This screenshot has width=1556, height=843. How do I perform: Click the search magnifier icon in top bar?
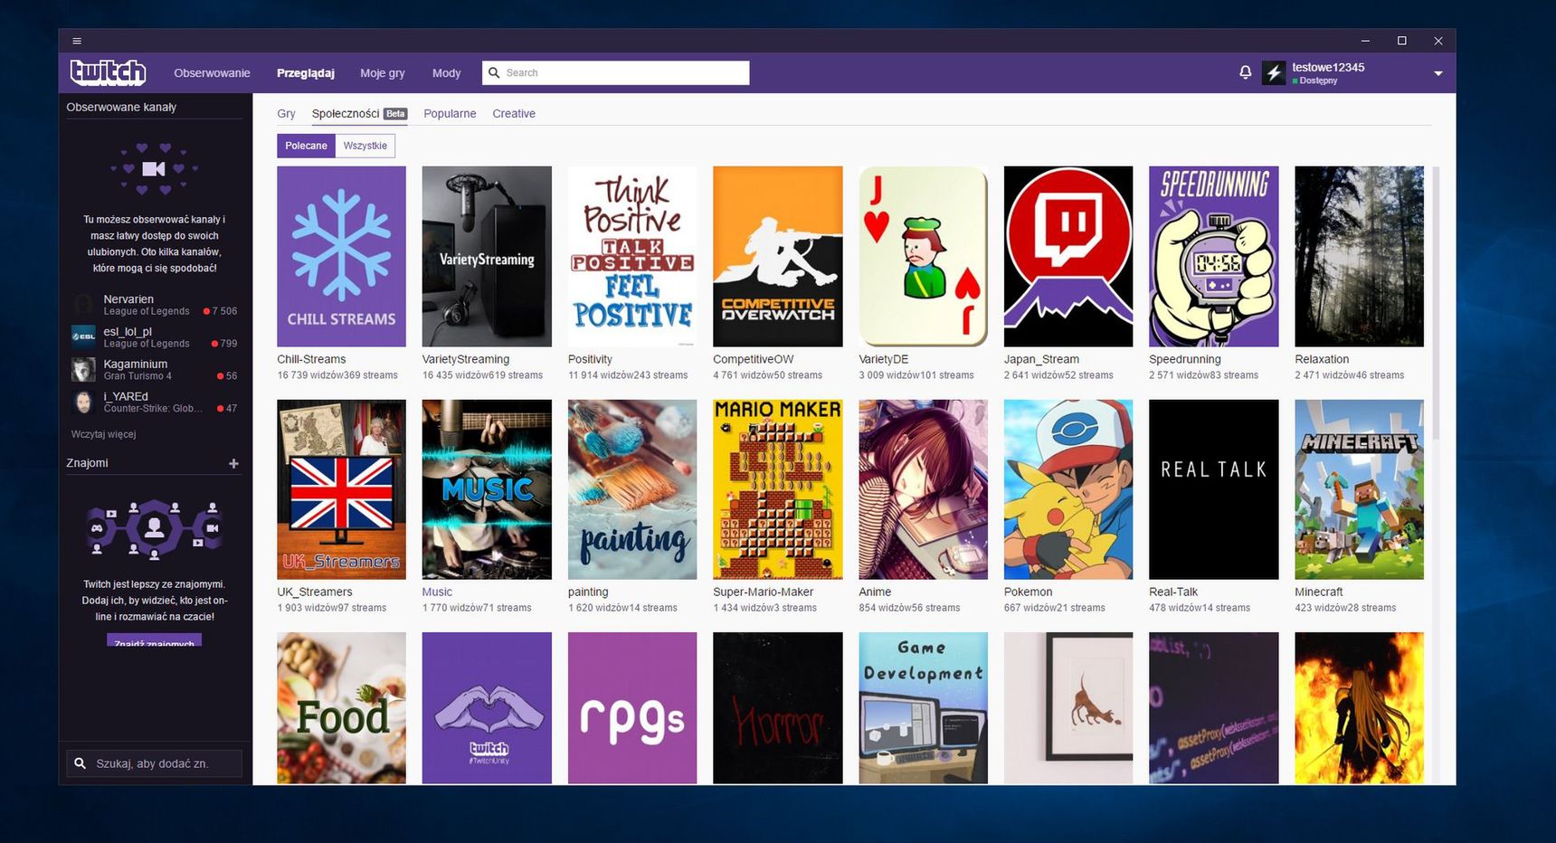[x=494, y=72]
